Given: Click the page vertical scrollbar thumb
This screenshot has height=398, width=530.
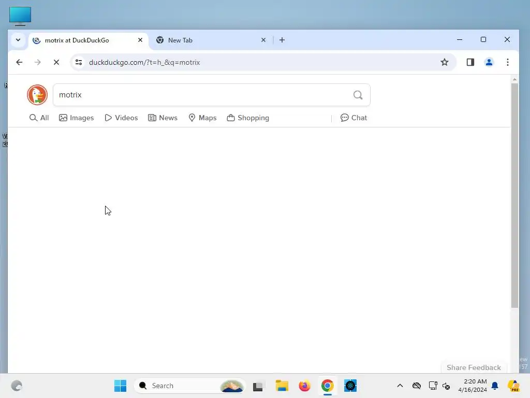Looking at the screenshot, I should tap(514, 195).
